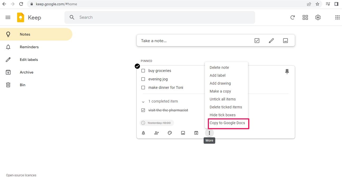Image resolution: width=342 pixels, height=179 pixels.
Task: Bookmark this page with the star
Action: (x=317, y=4)
